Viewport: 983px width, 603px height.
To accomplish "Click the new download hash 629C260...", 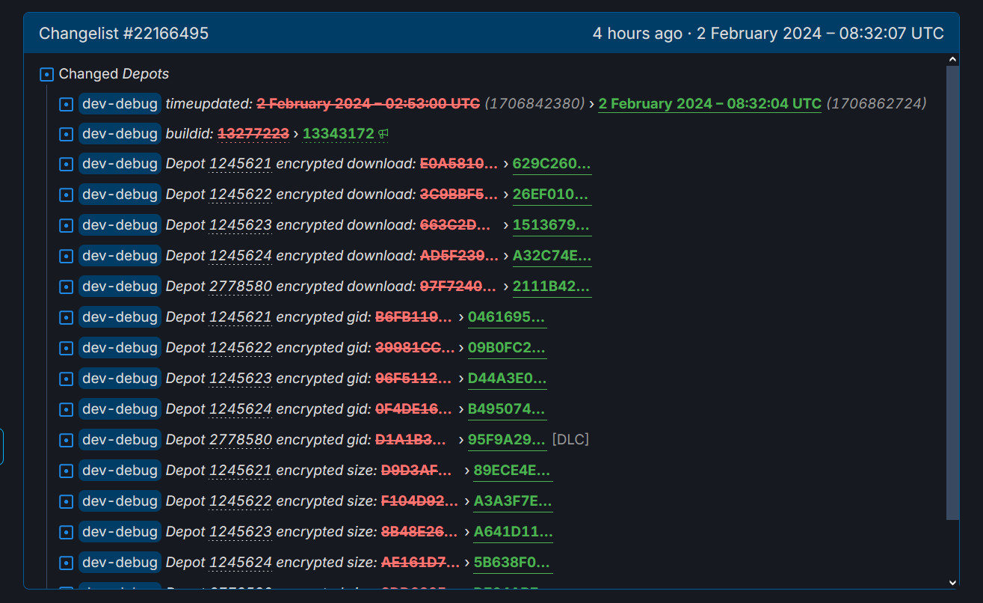I will tap(552, 164).
